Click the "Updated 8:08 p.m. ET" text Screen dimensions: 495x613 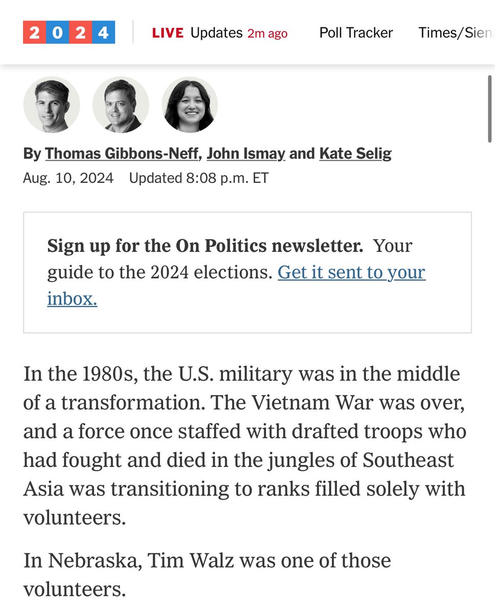pyautogui.click(x=198, y=178)
